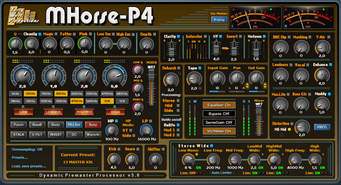Click the Deharsh indicator LED
Screen dimensions: 341x185
pyautogui.click(x=179, y=73)
